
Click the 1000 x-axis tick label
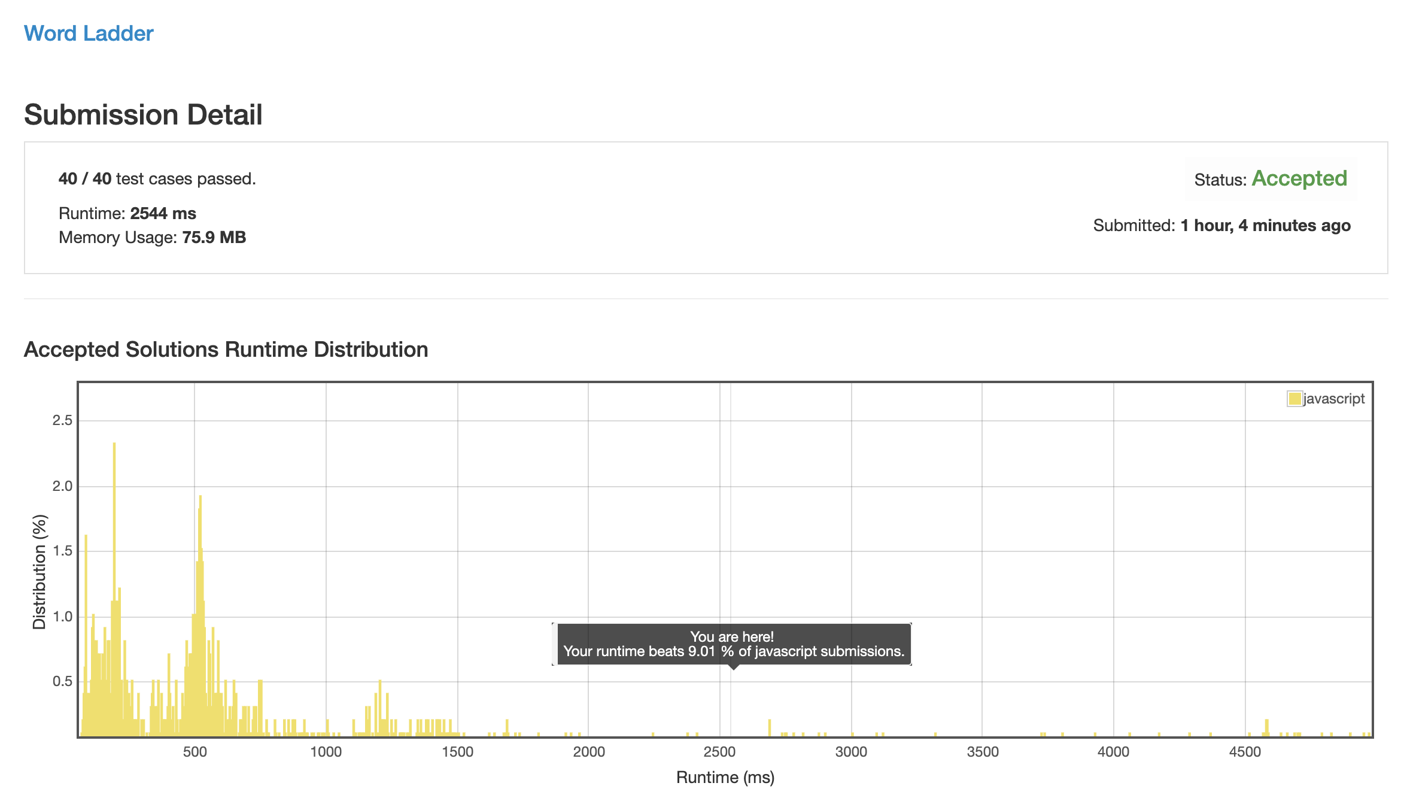pyautogui.click(x=326, y=752)
